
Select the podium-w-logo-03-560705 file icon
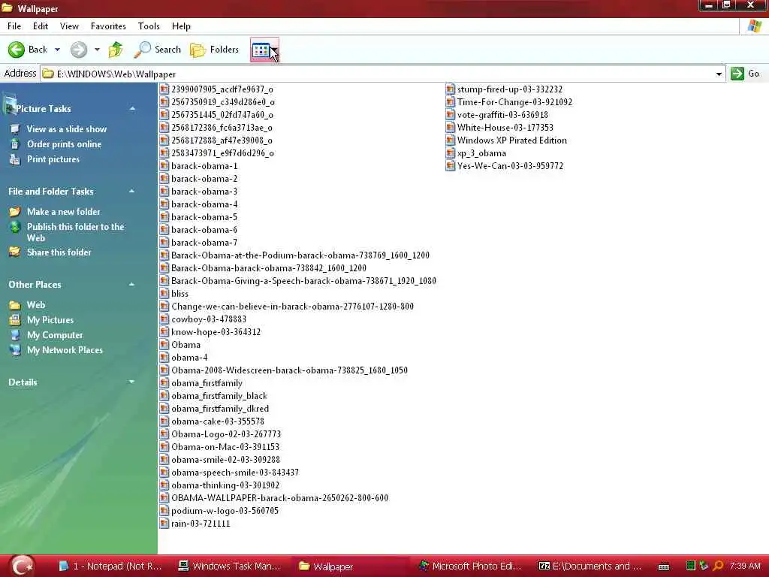tap(164, 511)
